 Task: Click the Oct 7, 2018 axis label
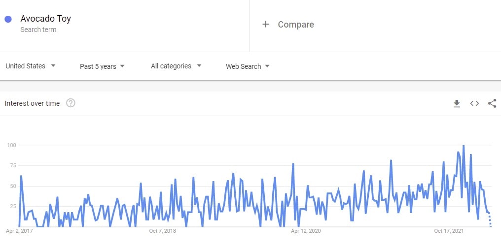point(162,231)
